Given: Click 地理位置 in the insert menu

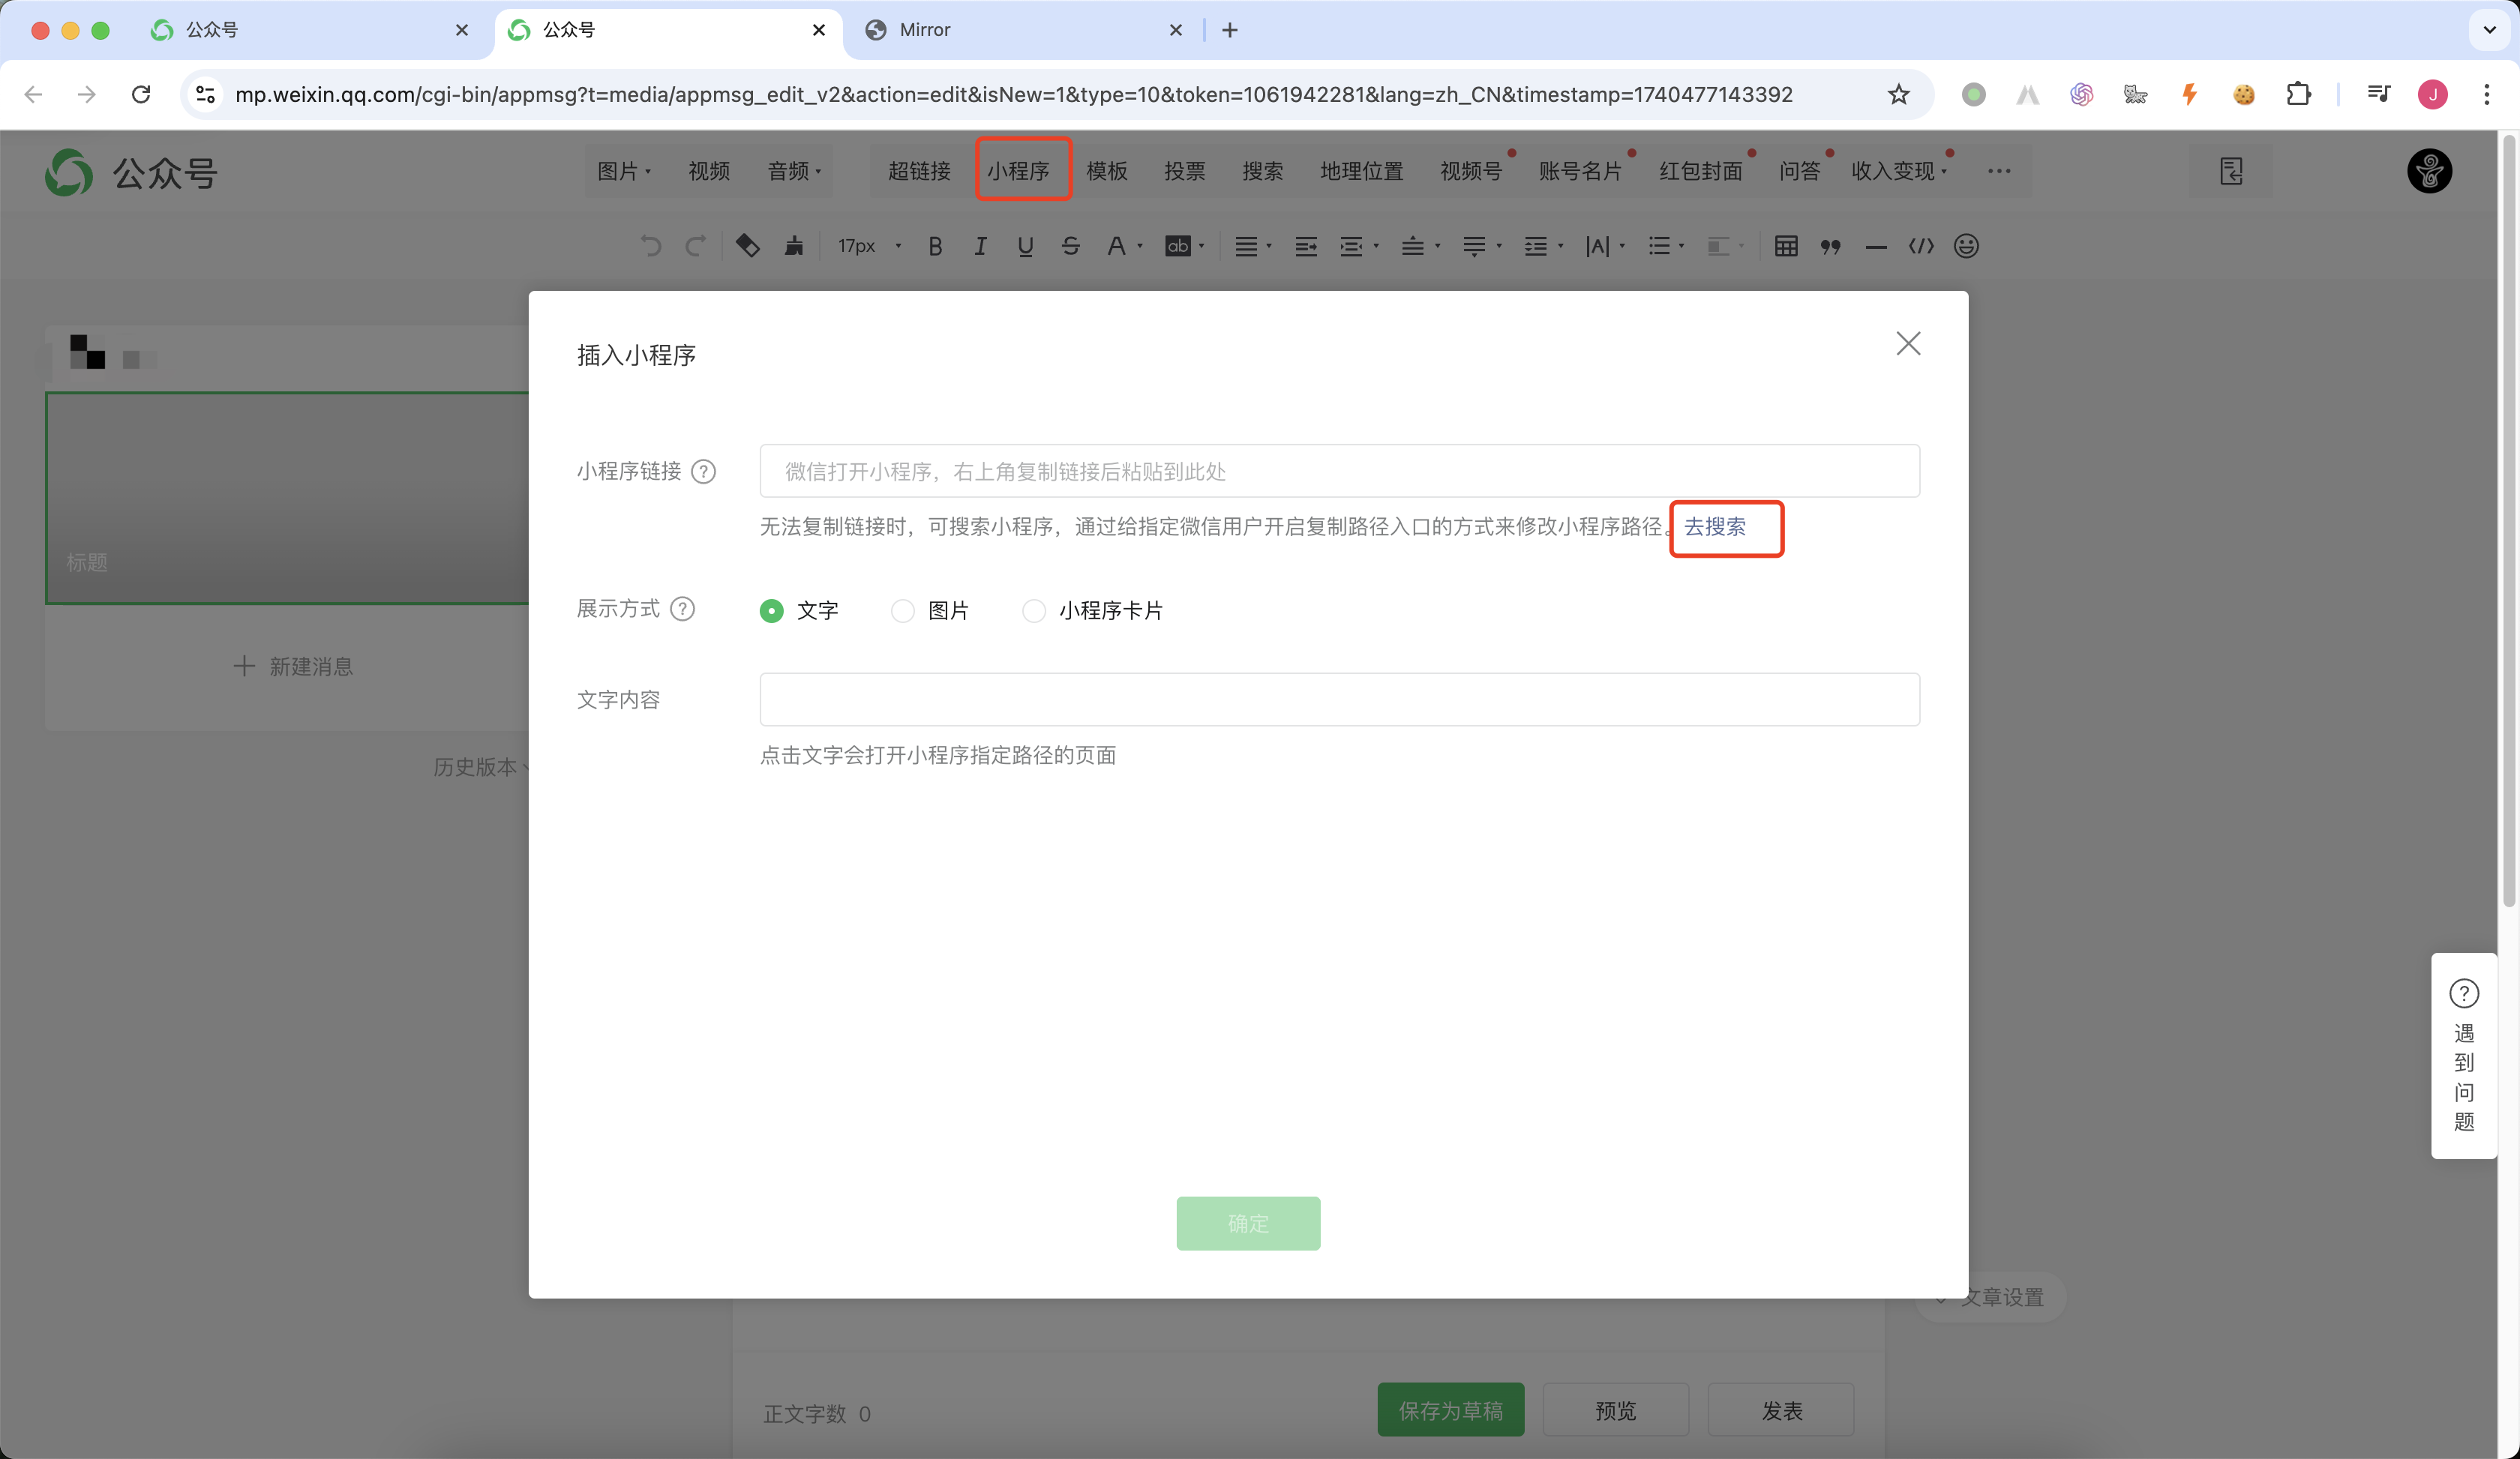Looking at the screenshot, I should pos(1362,171).
